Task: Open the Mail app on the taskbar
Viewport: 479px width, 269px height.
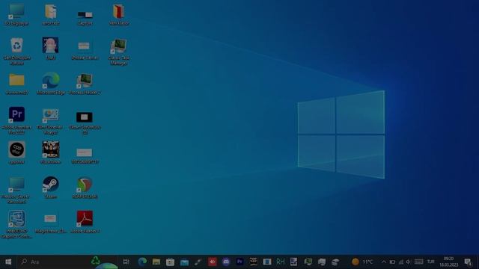Action: point(184,262)
